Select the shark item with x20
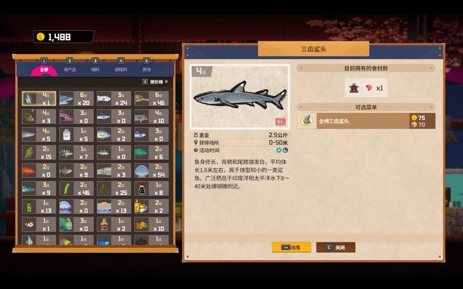The image size is (463, 289). 76,98
